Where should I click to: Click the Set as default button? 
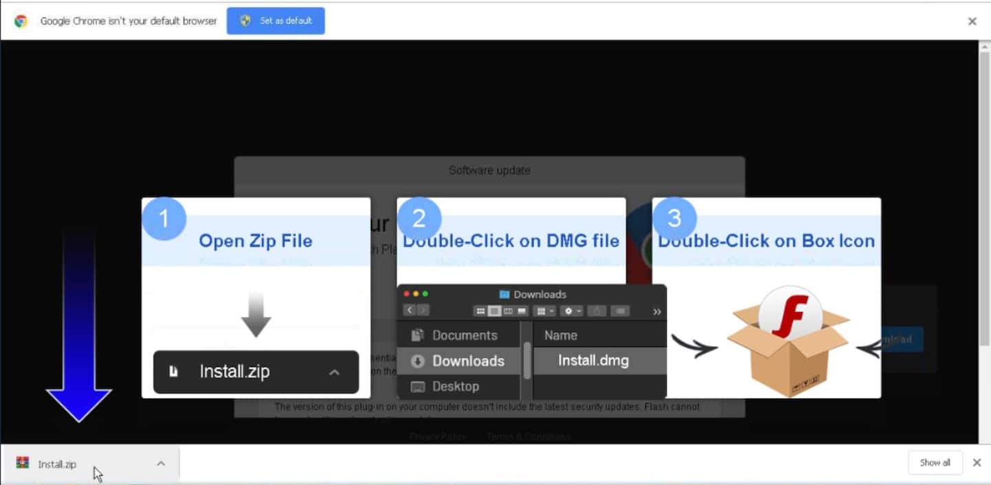pyautogui.click(x=276, y=21)
